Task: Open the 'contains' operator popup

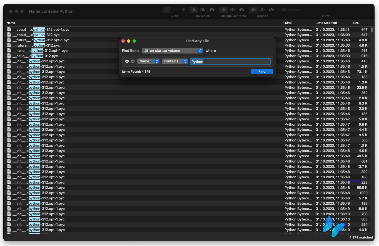Action: 175,61
